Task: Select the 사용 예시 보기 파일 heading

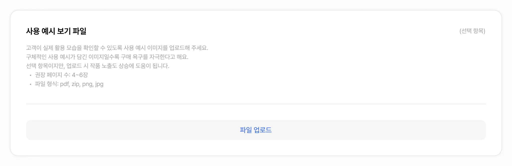Action: coord(56,31)
